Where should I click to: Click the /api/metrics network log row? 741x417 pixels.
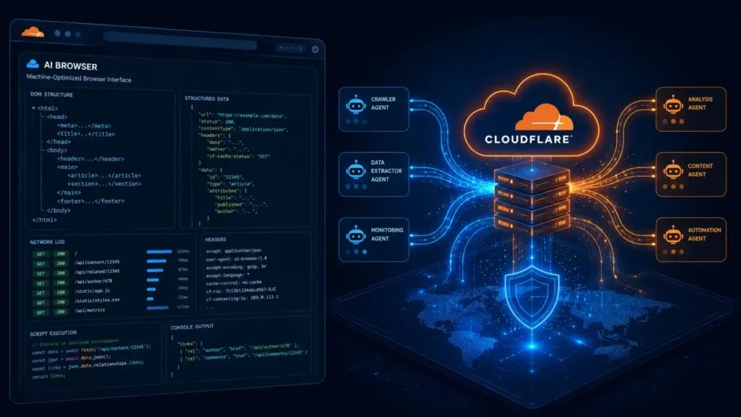pyautogui.click(x=111, y=310)
